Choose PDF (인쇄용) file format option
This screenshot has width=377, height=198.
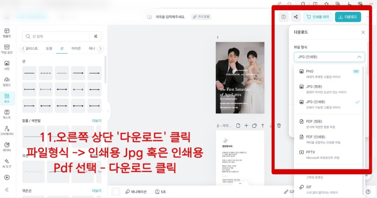pos(329,139)
